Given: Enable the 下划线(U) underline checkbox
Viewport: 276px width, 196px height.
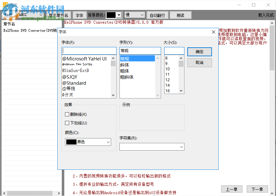Looking at the screenshot, I should tap(67, 123).
